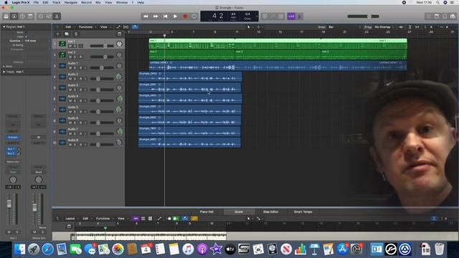This screenshot has height=258, width=459.
Task: Duplicate track button in track header
Action: pos(67,34)
